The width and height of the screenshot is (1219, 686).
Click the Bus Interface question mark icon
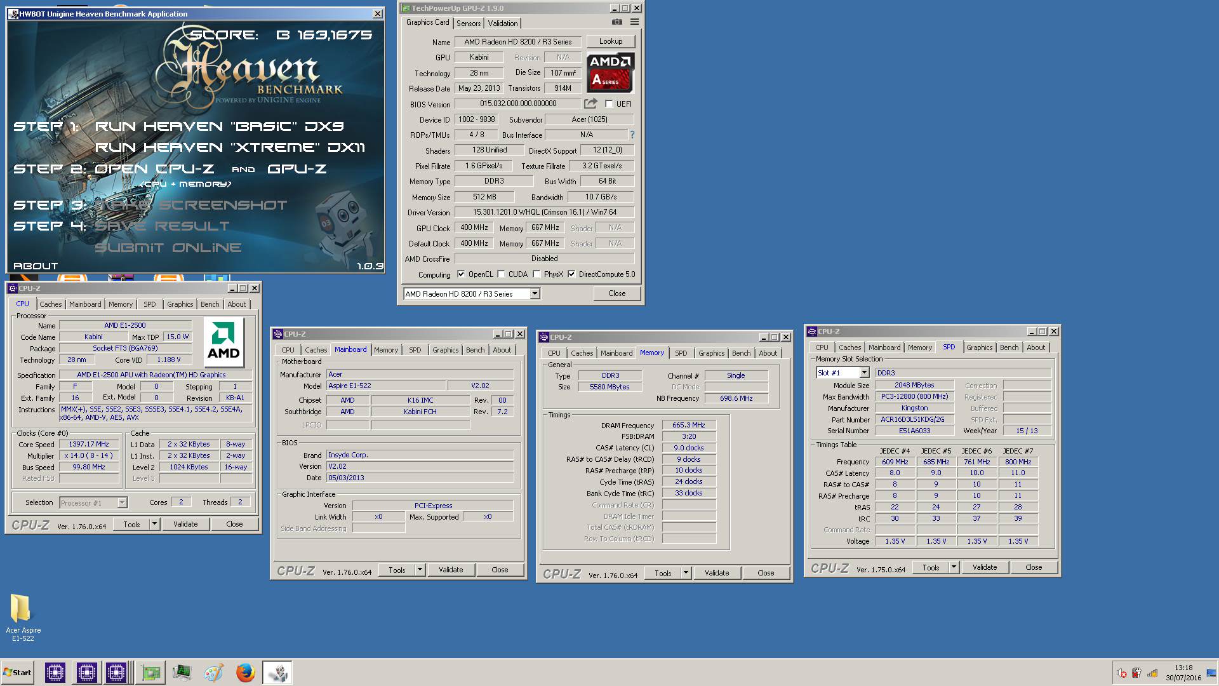coord(632,135)
